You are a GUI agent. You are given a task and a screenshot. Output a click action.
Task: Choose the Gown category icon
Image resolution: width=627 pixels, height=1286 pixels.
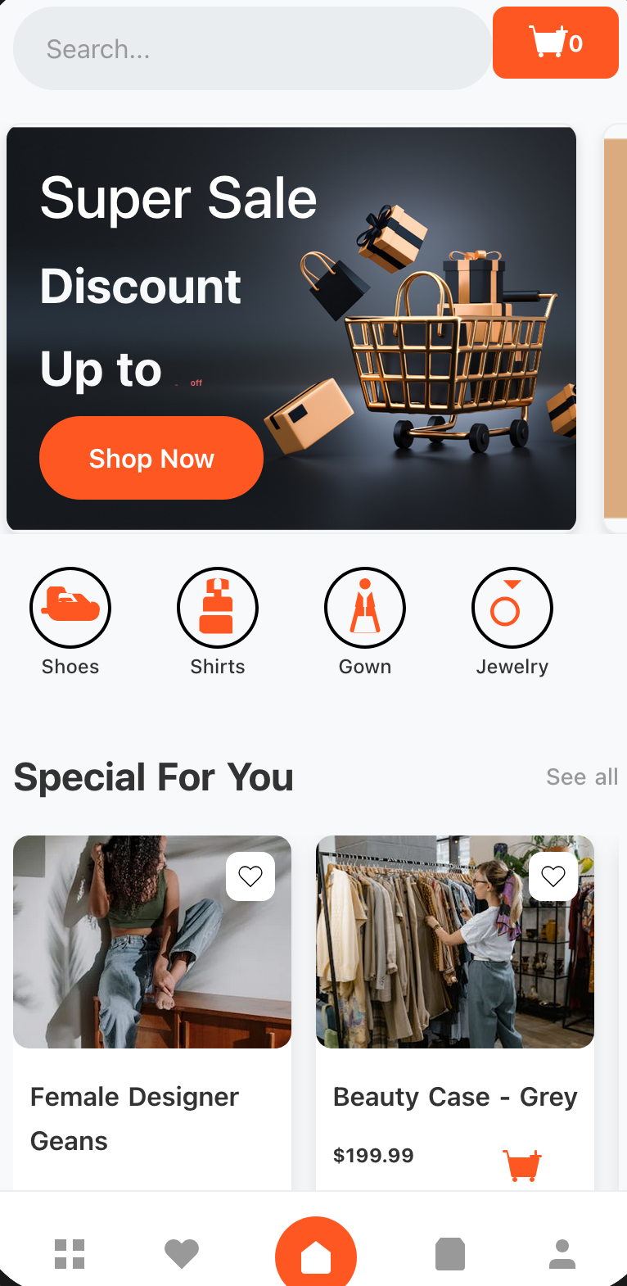pos(365,608)
